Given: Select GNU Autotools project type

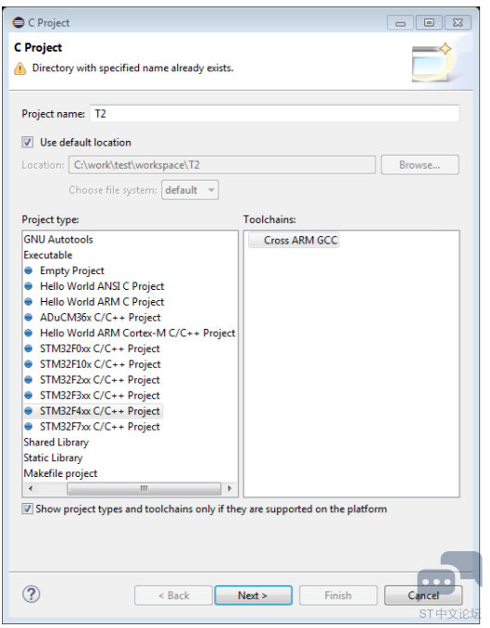Looking at the screenshot, I should [58, 240].
